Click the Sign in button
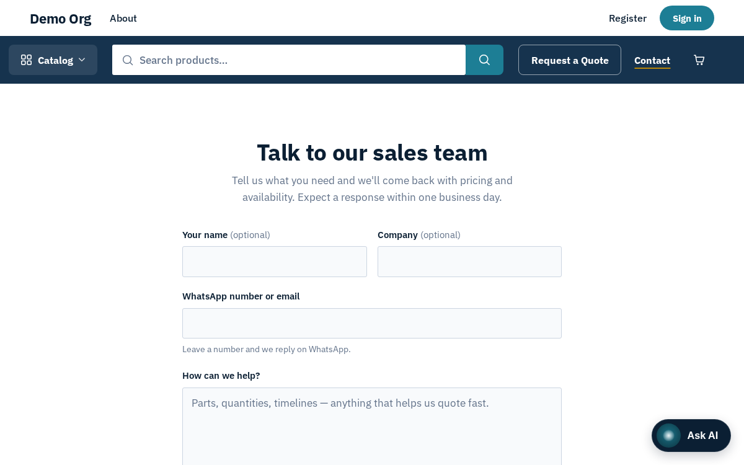 tap(687, 18)
